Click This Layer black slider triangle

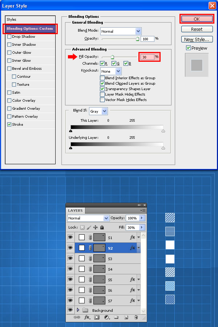[x=71, y=131]
